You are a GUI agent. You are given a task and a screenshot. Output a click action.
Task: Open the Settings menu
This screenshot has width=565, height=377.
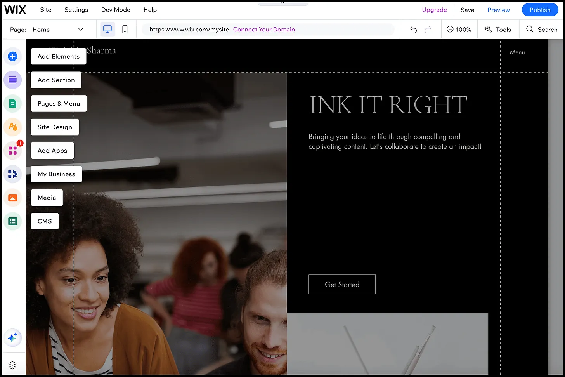click(x=76, y=10)
